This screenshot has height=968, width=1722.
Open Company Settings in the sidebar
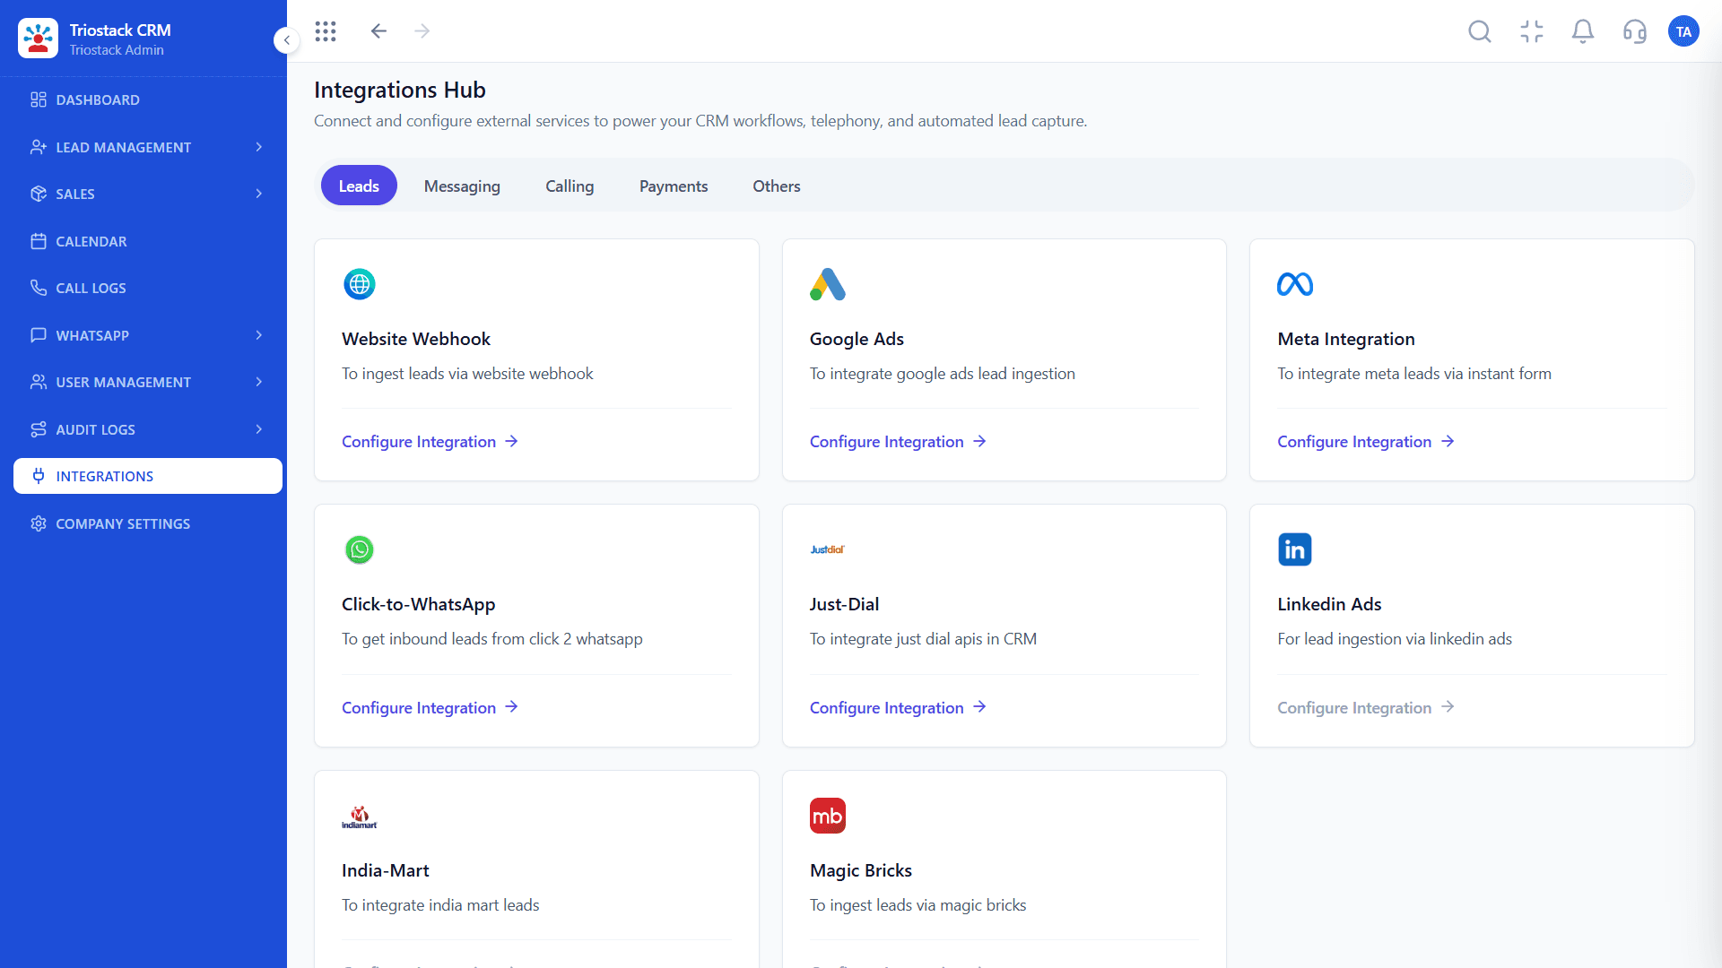click(x=148, y=523)
